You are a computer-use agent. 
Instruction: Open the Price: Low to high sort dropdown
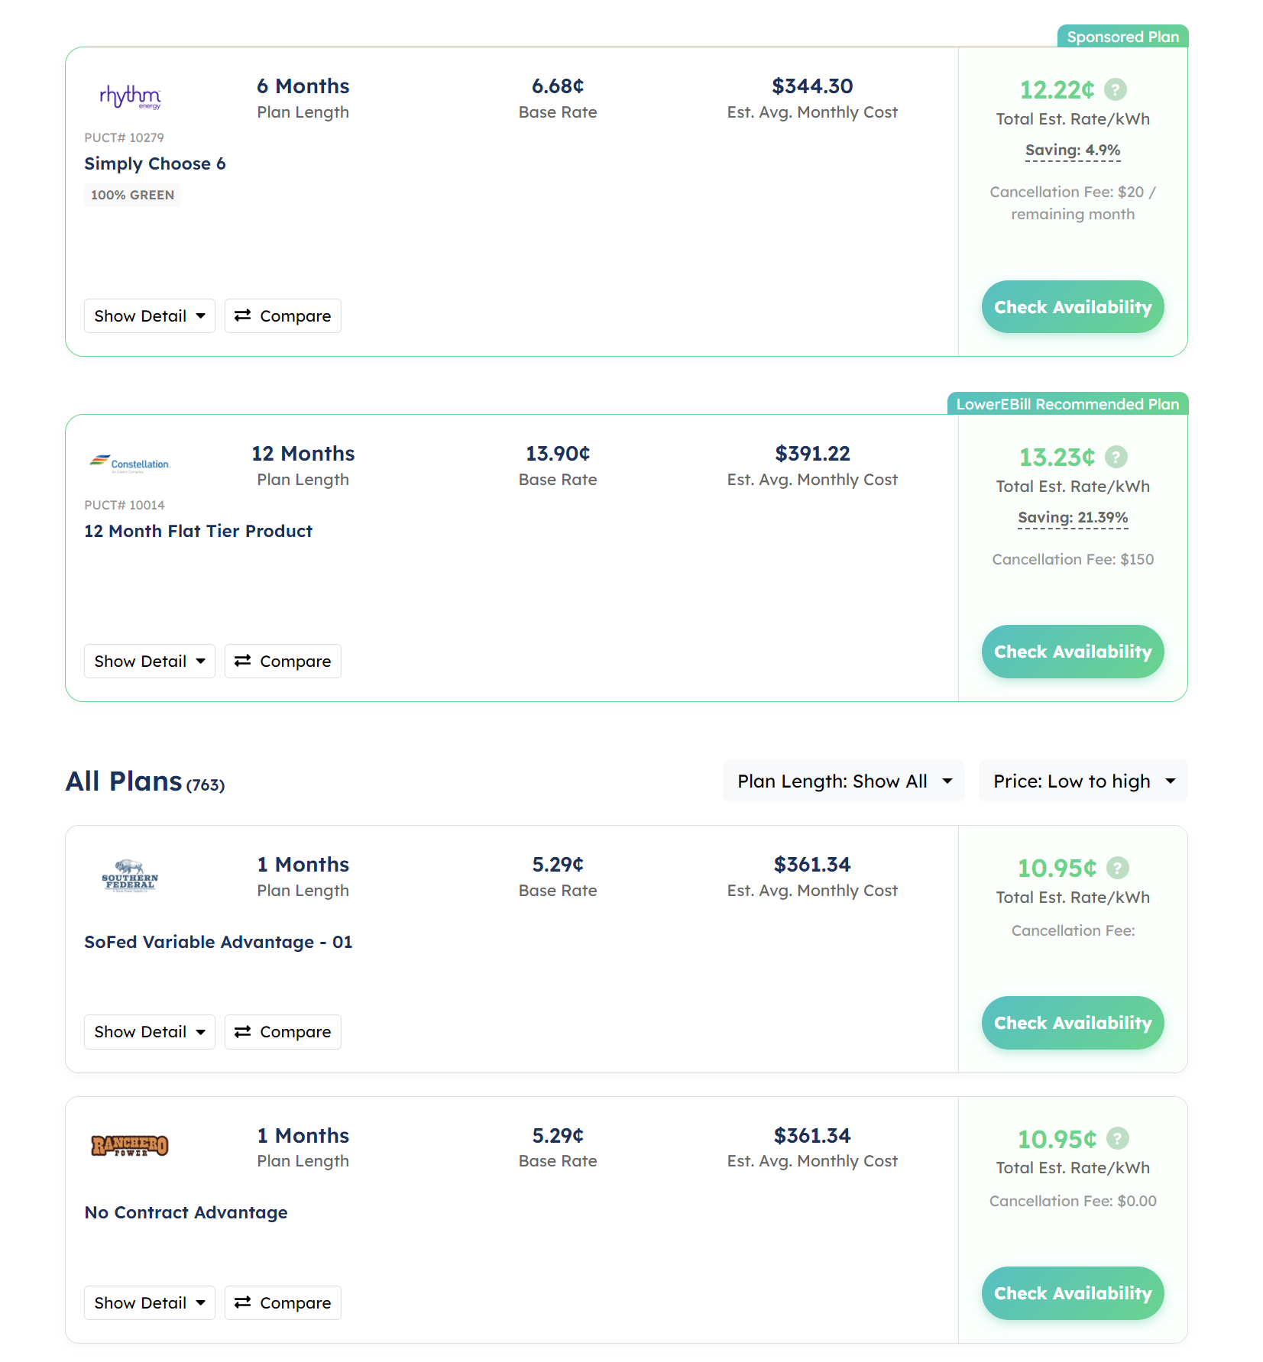[1083, 781]
